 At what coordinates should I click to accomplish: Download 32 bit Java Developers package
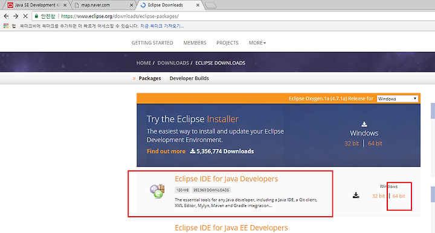[x=378, y=196]
